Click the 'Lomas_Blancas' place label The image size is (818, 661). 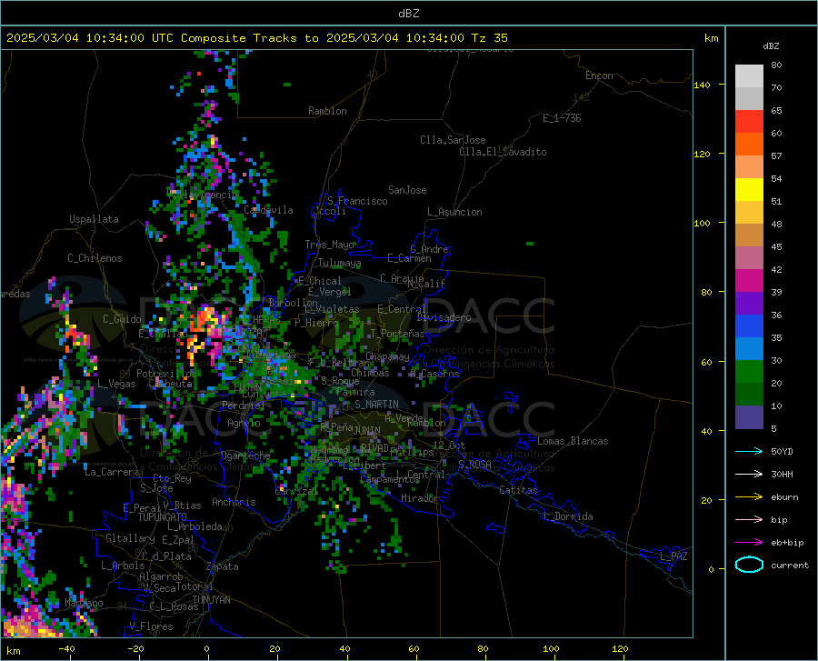pos(573,441)
